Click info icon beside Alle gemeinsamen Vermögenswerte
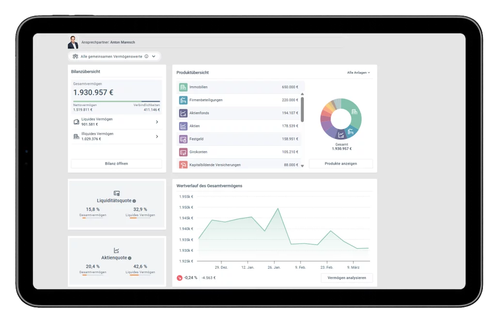This screenshot has width=496, height=321. (x=146, y=57)
